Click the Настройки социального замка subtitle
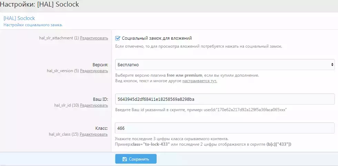Image resolution: width=338 pixels, height=166 pixels. (33, 25)
